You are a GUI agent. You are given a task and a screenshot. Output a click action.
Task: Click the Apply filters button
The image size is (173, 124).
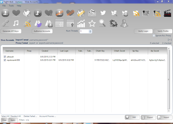click(13, 120)
